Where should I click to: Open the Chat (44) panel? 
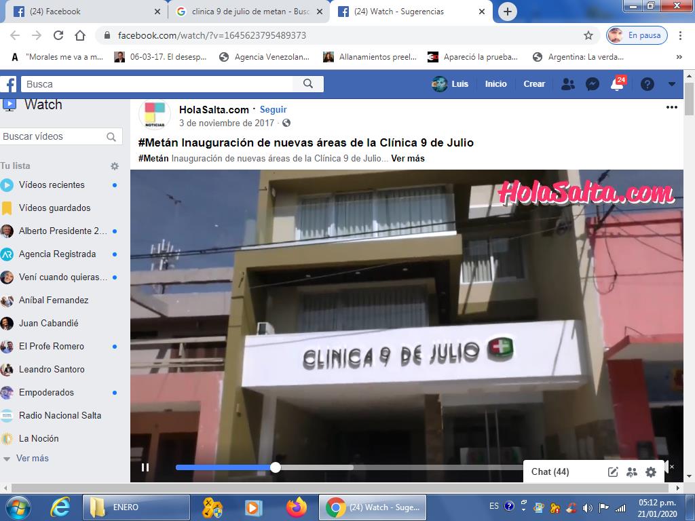[550, 472]
